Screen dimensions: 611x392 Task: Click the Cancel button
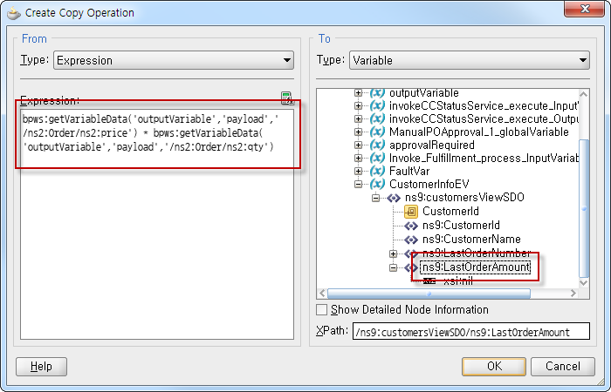tap(563, 367)
